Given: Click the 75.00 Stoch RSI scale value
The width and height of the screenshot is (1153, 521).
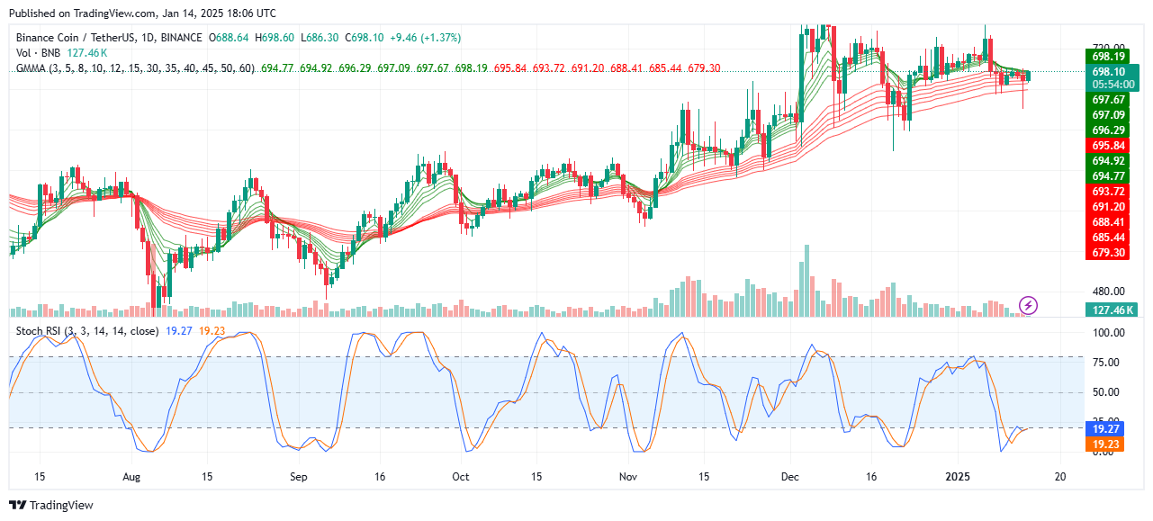Looking at the screenshot, I should point(1108,363).
